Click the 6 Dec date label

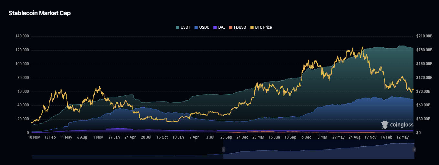pyautogui.click(x=306, y=137)
